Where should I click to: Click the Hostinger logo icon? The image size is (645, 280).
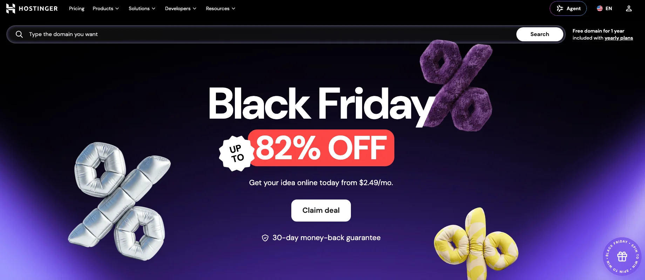pyautogui.click(x=11, y=8)
